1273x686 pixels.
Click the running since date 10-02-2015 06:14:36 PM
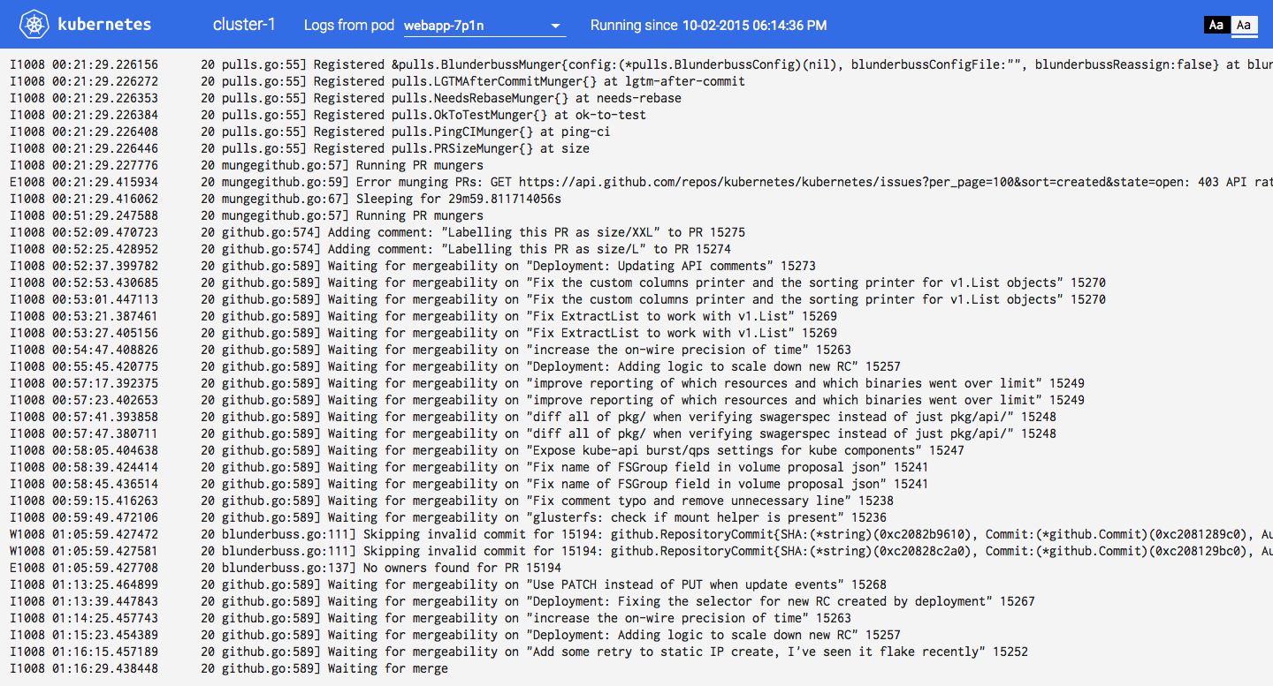point(755,25)
